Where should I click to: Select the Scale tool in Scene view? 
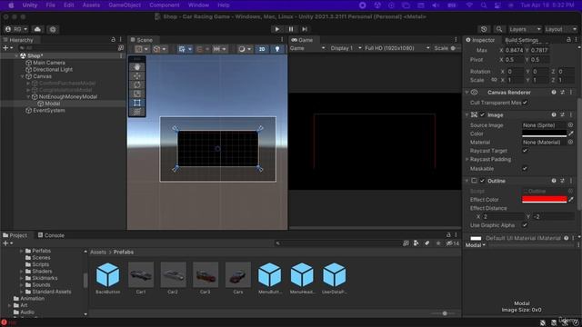[x=137, y=94]
